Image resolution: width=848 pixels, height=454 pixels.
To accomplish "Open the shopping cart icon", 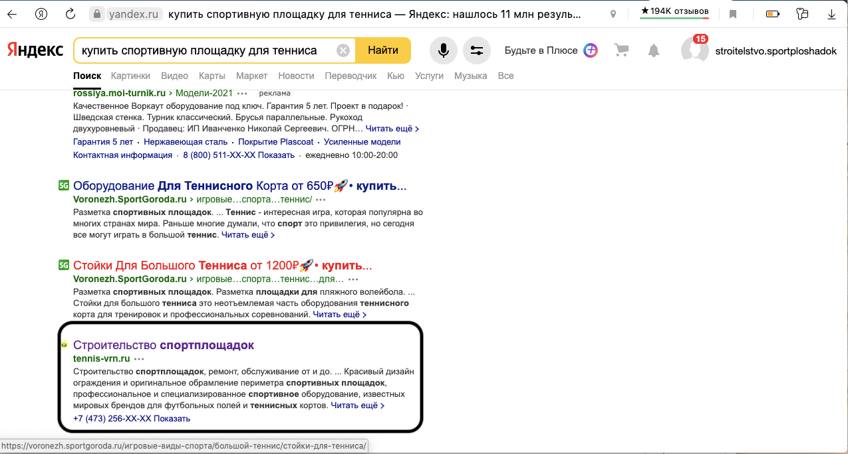I will tap(621, 50).
